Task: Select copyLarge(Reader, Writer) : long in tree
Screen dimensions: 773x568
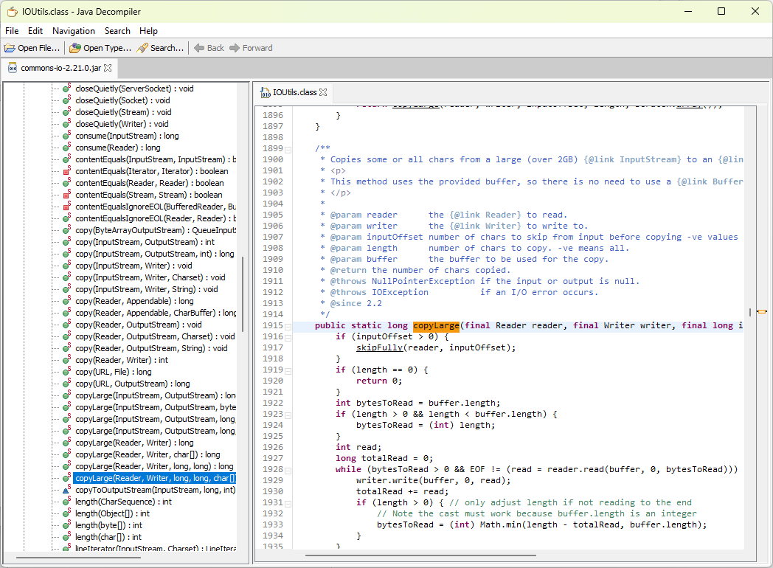Action: pos(134,443)
